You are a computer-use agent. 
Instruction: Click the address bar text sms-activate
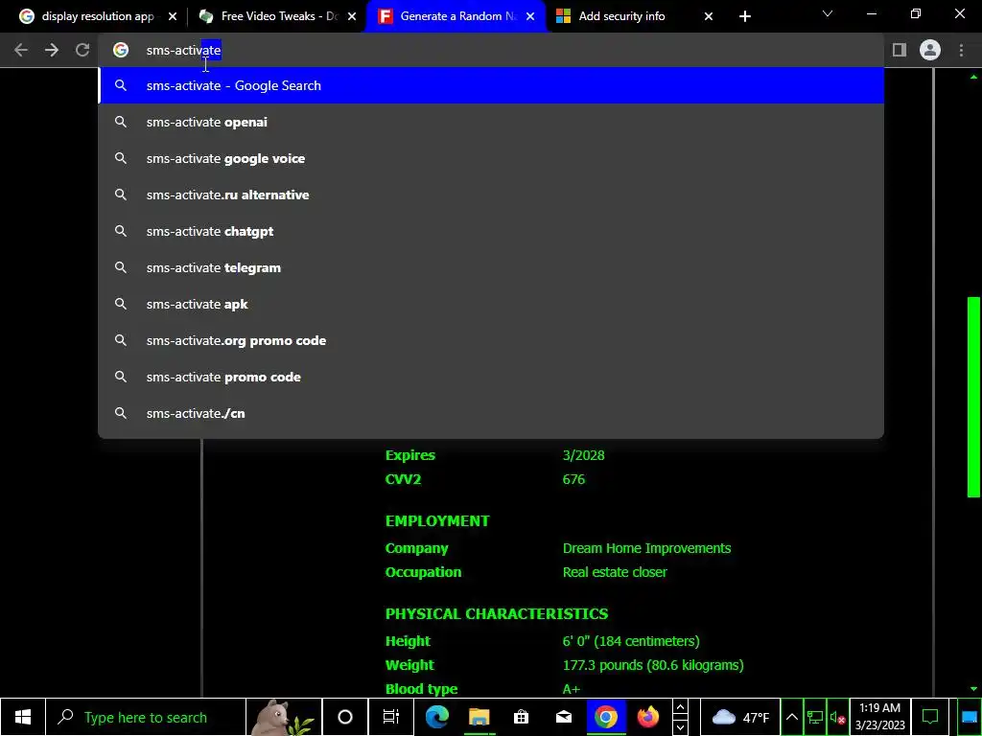(x=183, y=50)
